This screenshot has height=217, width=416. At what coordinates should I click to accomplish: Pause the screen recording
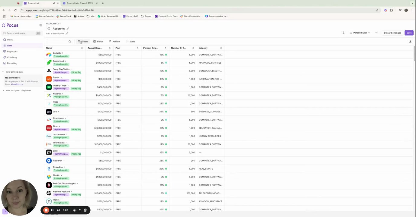click(x=52, y=210)
